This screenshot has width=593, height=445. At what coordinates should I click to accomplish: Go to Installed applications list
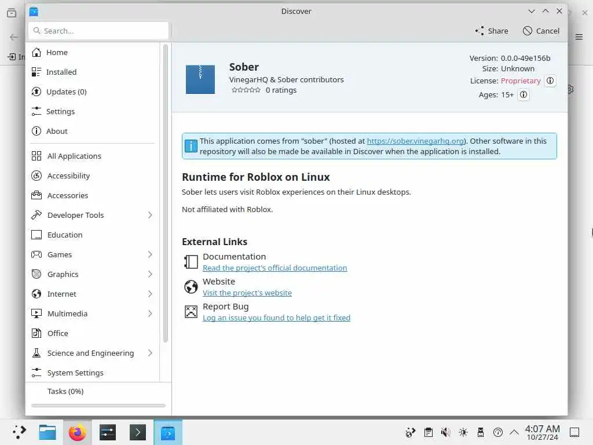tap(93, 72)
